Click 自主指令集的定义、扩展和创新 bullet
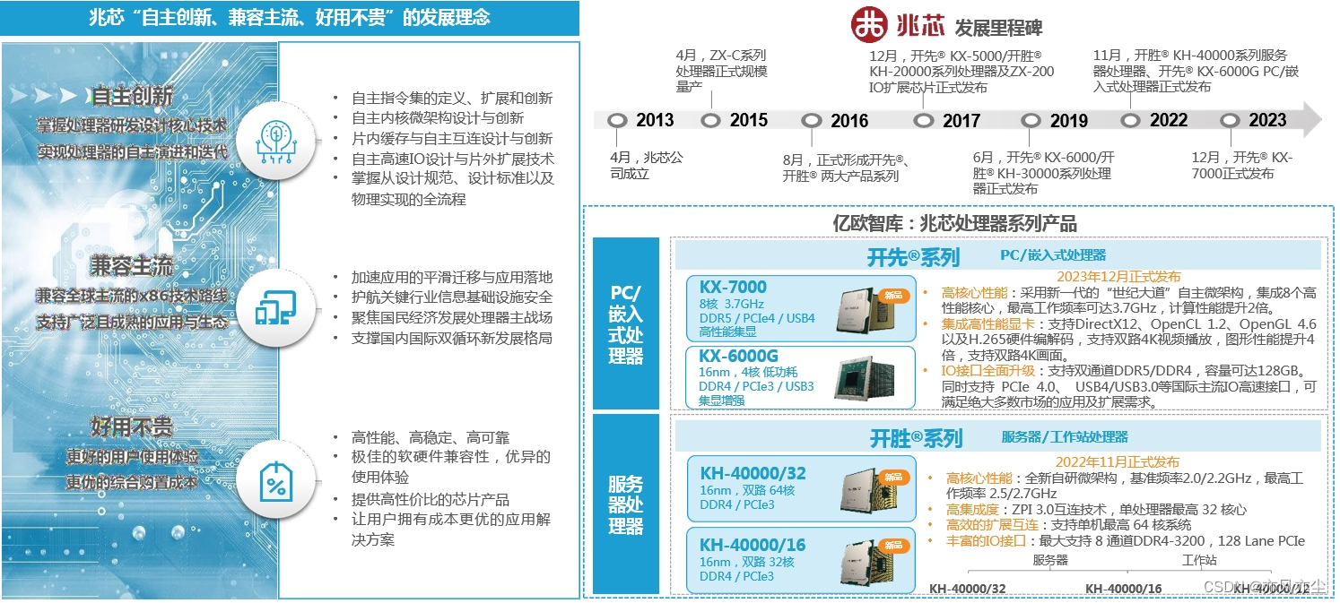This screenshot has width=1340, height=603. (x=452, y=99)
